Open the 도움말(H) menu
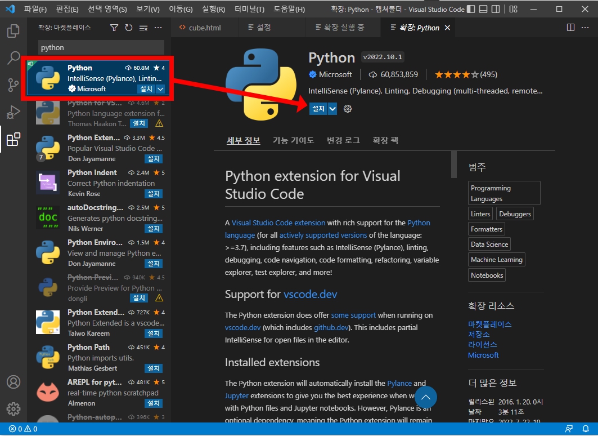The image size is (598, 436). coord(289,9)
